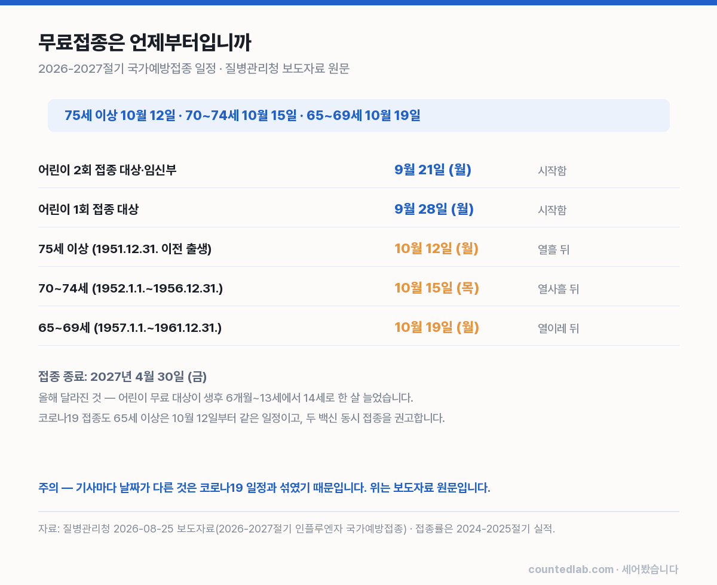
Task: Select row label 75세 이상 (1951.12.31. 이전 출생)
Action: click(x=125, y=249)
